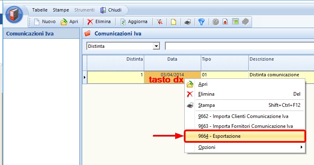Click the printer icon in toolbar
Image resolution: width=314 pixels, height=165 pixels.
click(188, 21)
